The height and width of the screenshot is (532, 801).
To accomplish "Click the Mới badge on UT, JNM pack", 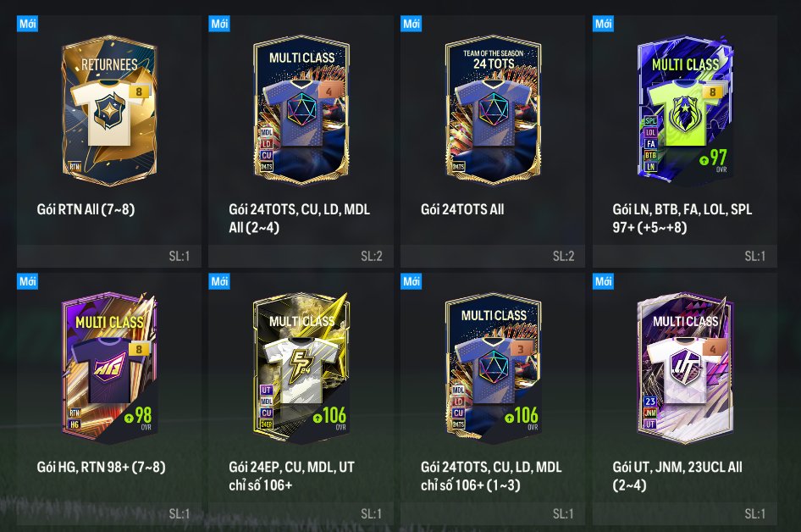I will [x=604, y=281].
